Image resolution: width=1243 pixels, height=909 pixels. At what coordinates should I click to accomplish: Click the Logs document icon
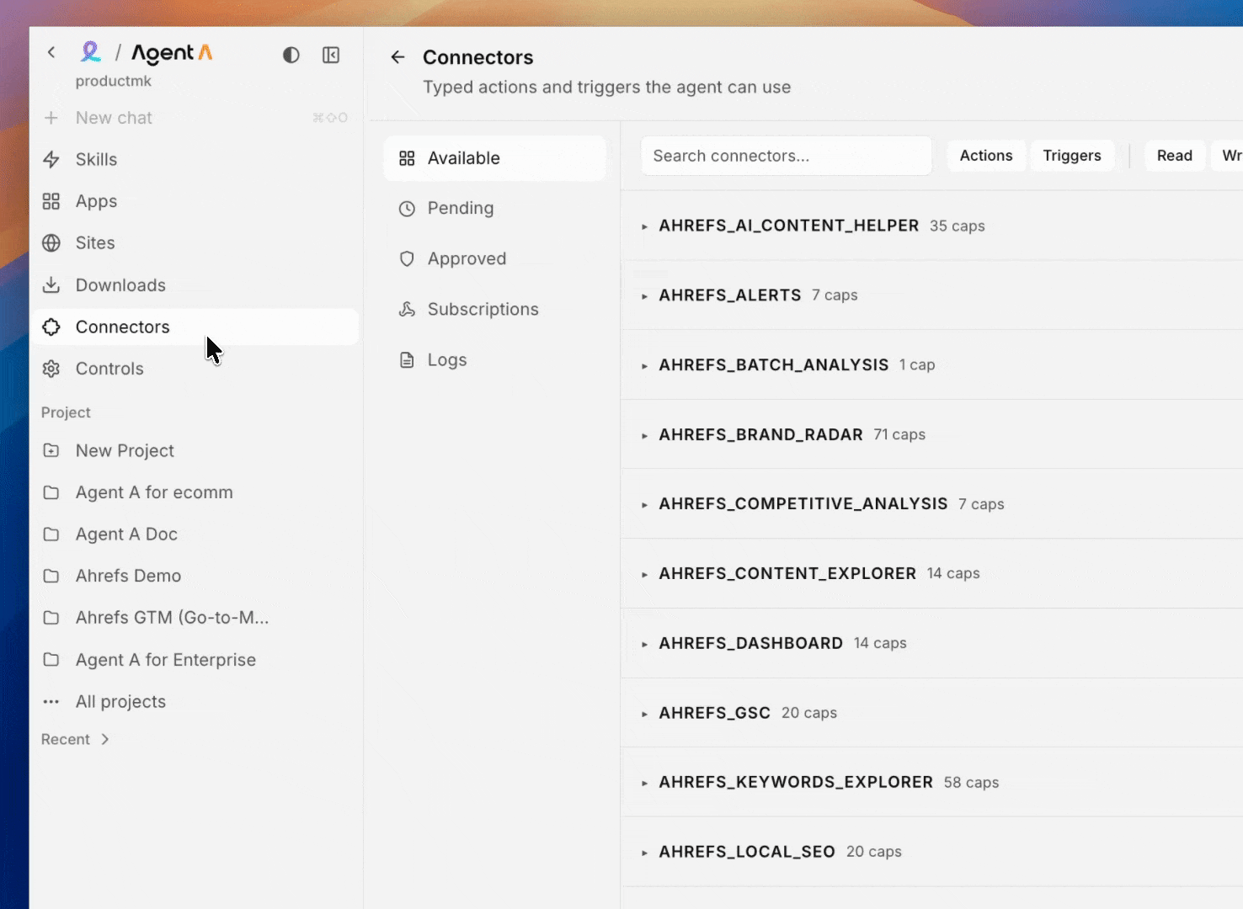pos(407,360)
